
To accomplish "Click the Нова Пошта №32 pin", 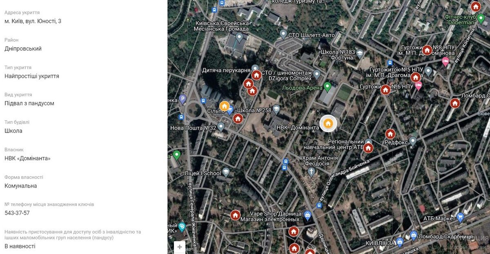I will (221, 127).
